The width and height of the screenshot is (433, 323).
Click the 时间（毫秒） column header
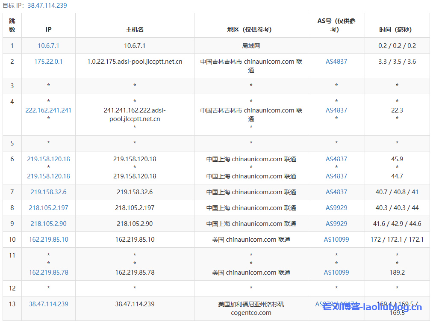397,30
